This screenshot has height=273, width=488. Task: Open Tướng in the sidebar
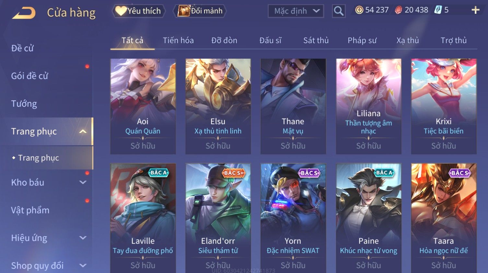pos(24,104)
